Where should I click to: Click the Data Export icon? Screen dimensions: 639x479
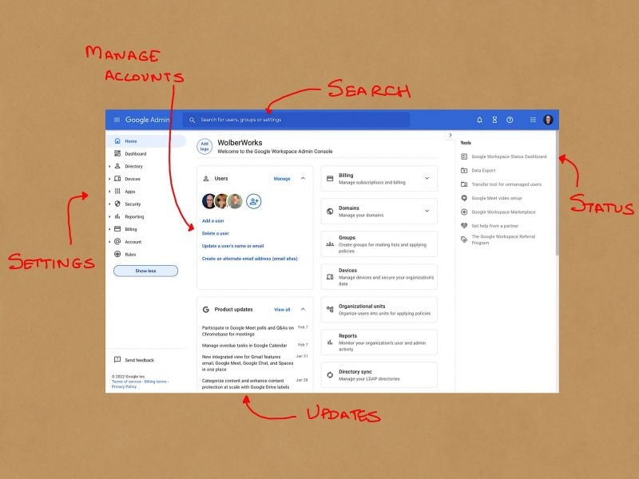pos(464,170)
